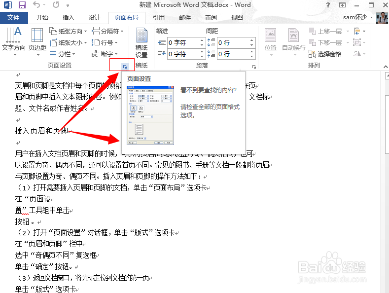The width and height of the screenshot is (389, 293).
Task: Click the user profile picture
Action: tap(382, 18)
